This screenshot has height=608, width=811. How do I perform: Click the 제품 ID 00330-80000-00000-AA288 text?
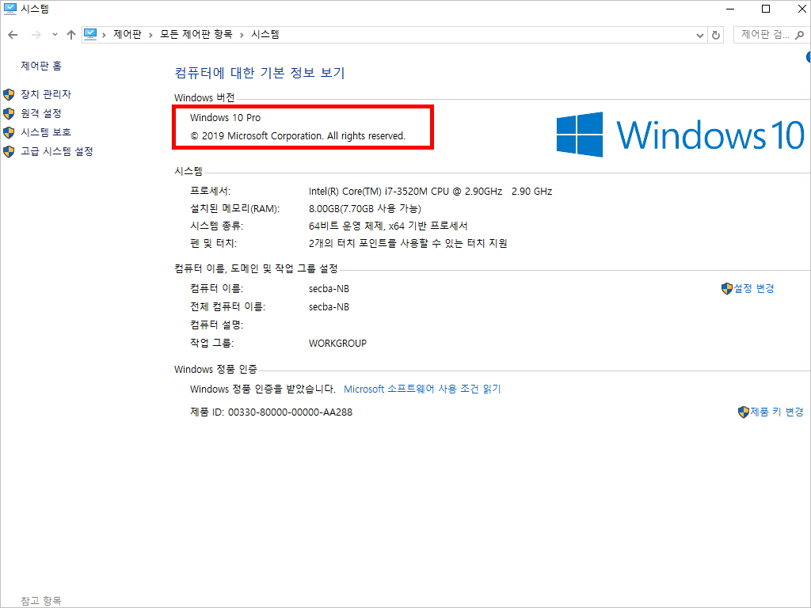[x=271, y=412]
